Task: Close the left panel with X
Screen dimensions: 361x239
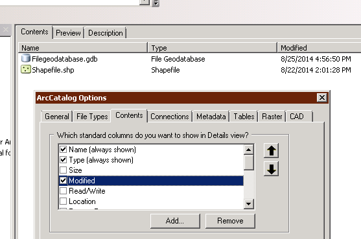Action: pyautogui.click(x=6, y=30)
